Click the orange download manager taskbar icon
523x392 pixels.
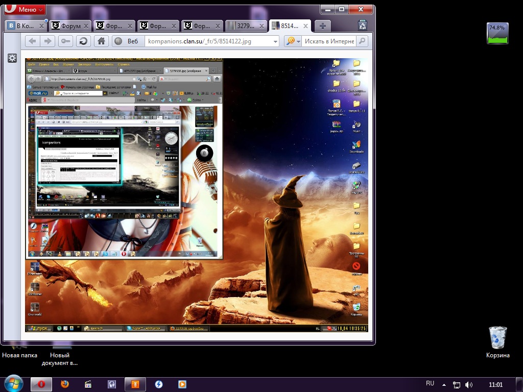[x=135, y=384]
